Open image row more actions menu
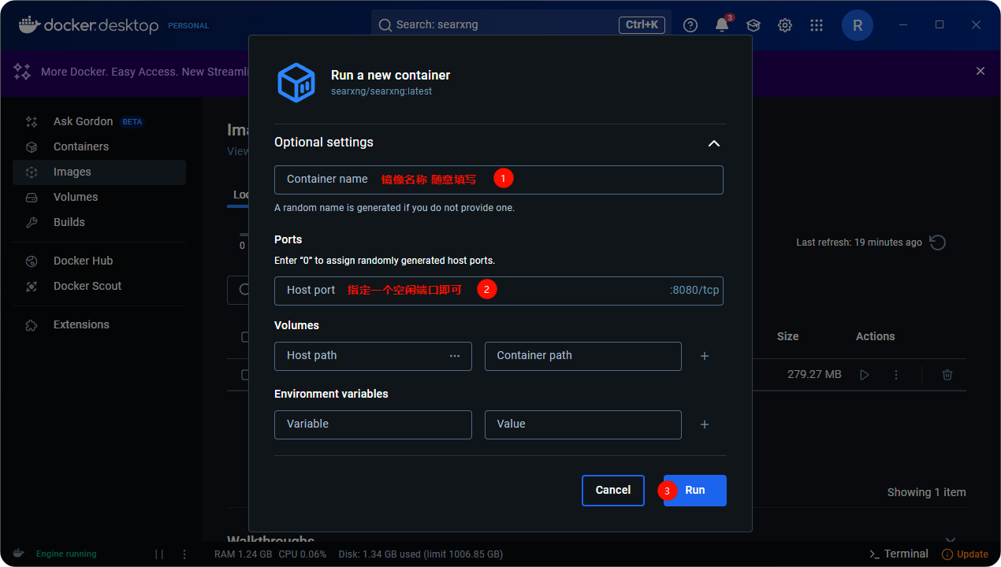The height and width of the screenshot is (567, 1001). (x=896, y=375)
